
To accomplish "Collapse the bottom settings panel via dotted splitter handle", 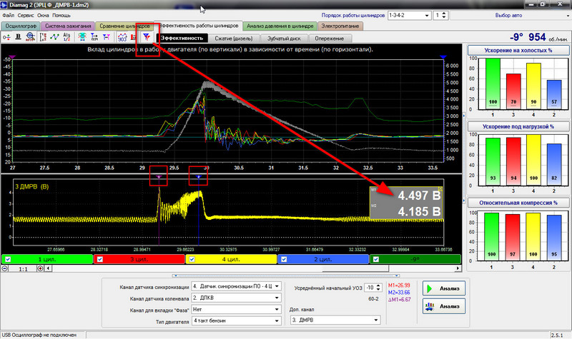I will pos(287,275).
